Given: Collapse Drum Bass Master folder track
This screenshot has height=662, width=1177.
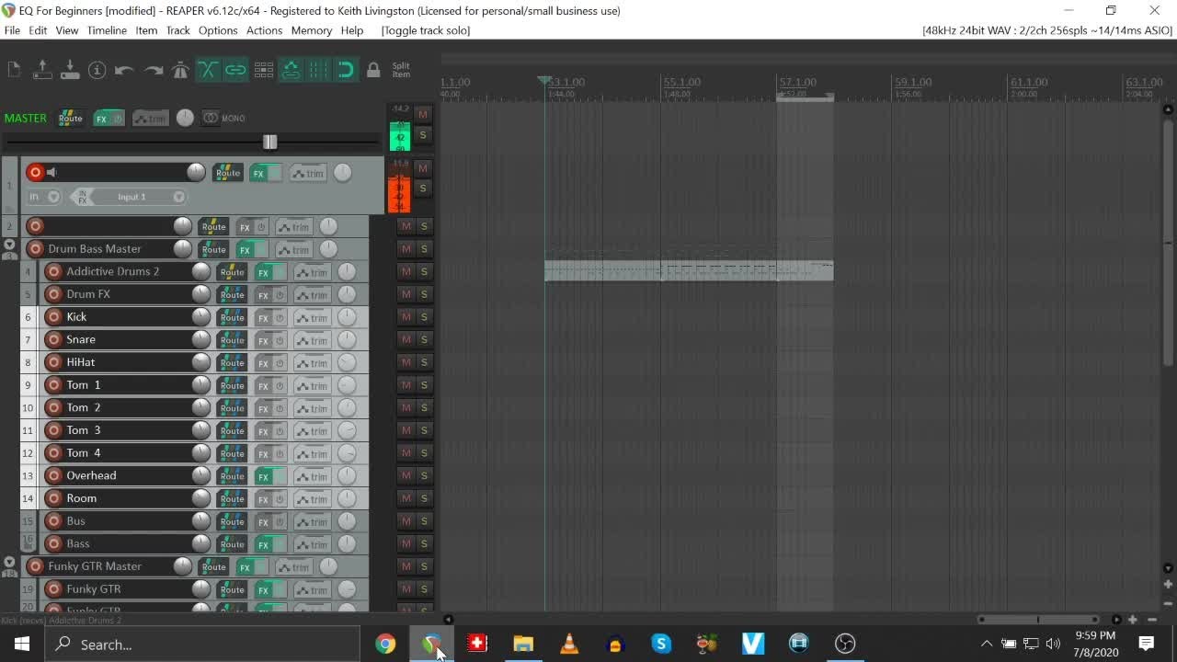Looking at the screenshot, I should (9, 245).
